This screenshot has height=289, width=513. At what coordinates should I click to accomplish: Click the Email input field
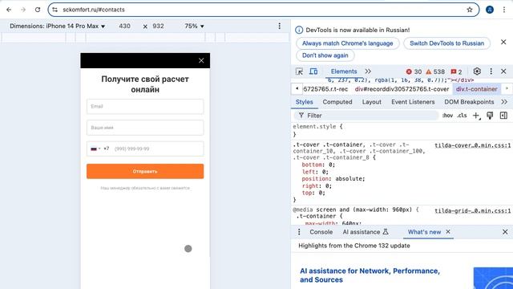pyautogui.click(x=145, y=107)
